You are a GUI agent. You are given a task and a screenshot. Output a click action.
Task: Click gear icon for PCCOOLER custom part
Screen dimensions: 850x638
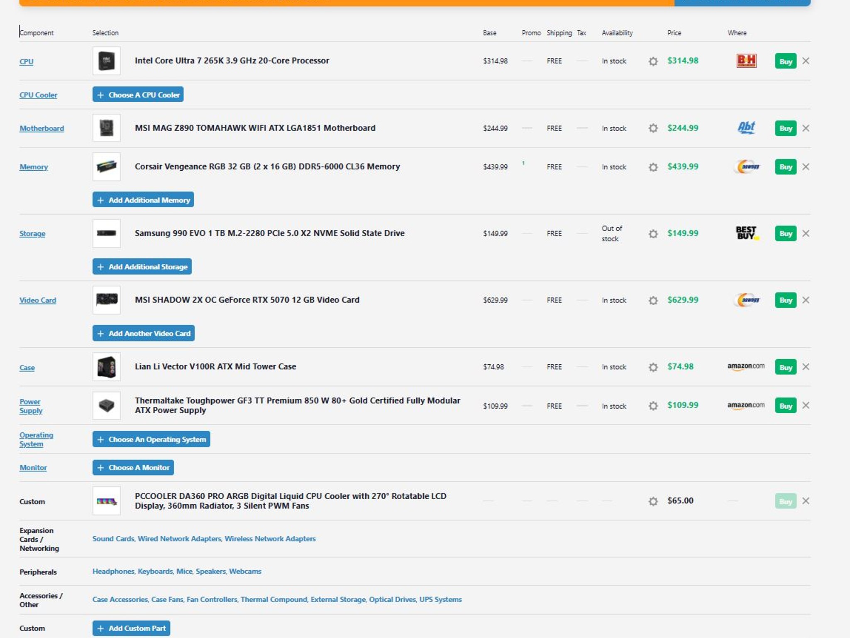(653, 501)
